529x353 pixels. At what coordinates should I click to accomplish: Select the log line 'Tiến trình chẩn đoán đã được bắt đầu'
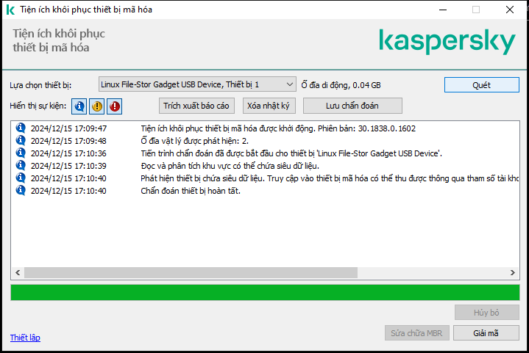(x=291, y=153)
